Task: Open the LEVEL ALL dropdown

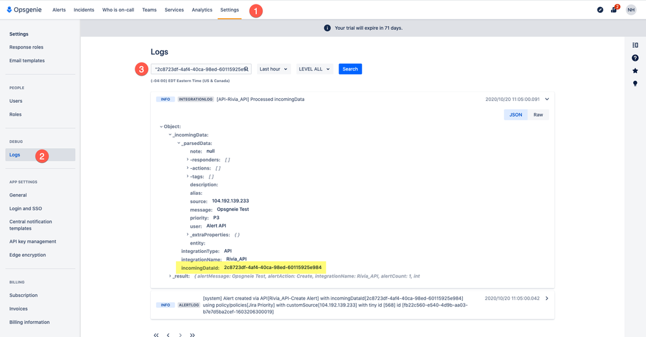Action: [315, 69]
